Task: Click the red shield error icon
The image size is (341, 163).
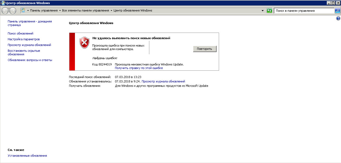Action: (84, 43)
